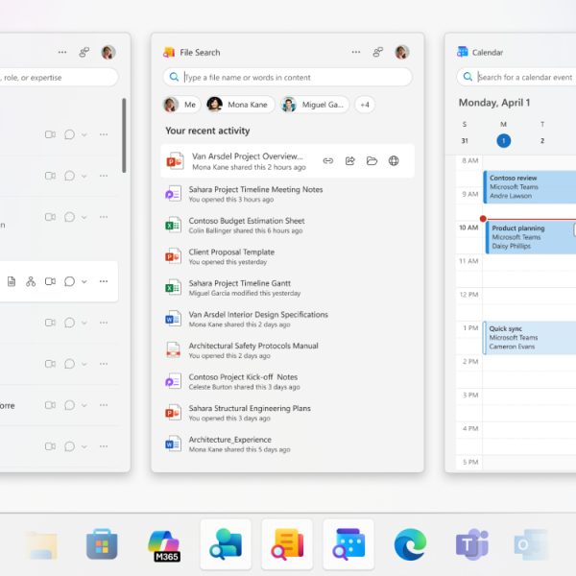Click the document icon in the highlighted person row
Viewport: 576px width, 576px height.
click(x=12, y=281)
